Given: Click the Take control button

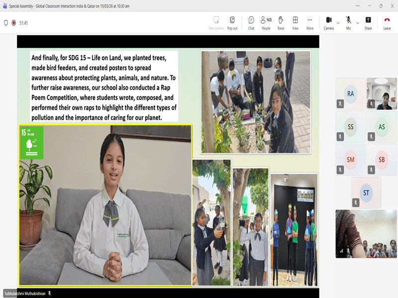Looking at the screenshot, I should [x=216, y=22].
